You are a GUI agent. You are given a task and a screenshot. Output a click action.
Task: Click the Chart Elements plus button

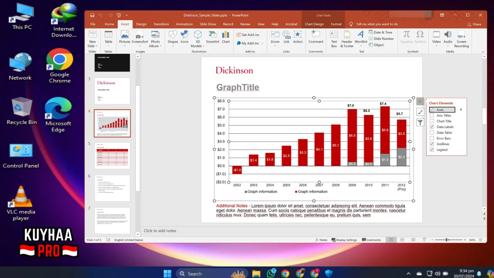click(x=420, y=102)
